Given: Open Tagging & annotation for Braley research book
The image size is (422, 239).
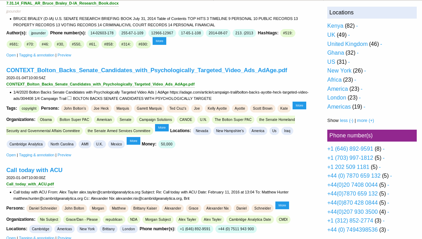Looking at the screenshot, I should 36,55.
